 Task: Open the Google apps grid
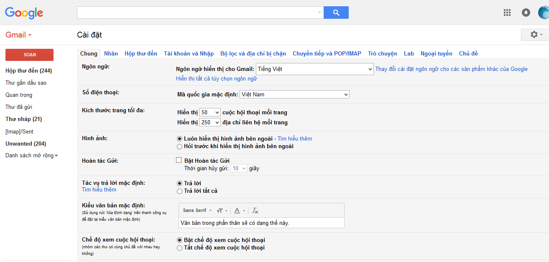click(x=507, y=13)
